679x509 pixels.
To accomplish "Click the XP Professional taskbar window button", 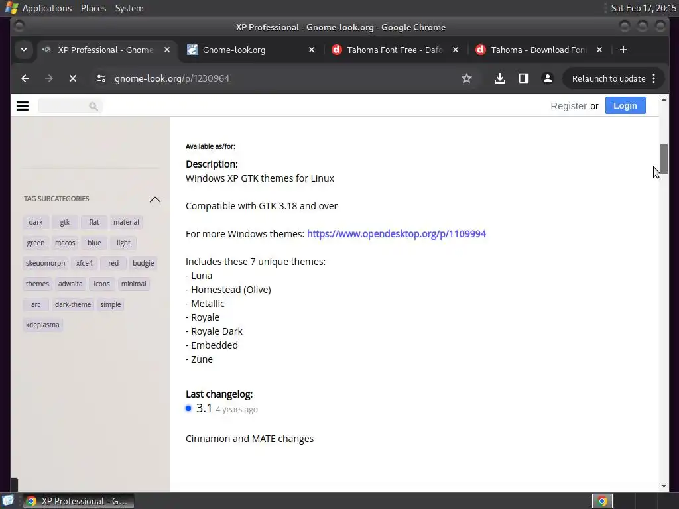I will pyautogui.click(x=78, y=501).
